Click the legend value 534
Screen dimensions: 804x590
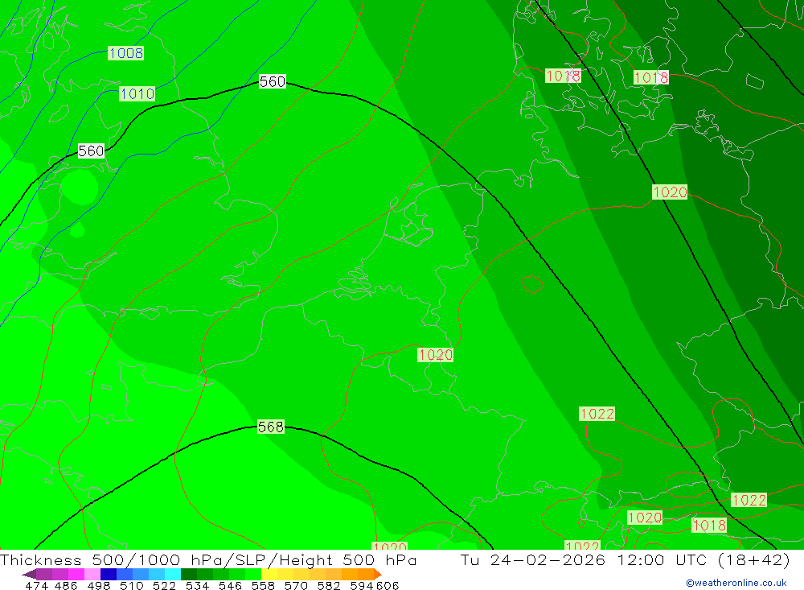pos(197,585)
